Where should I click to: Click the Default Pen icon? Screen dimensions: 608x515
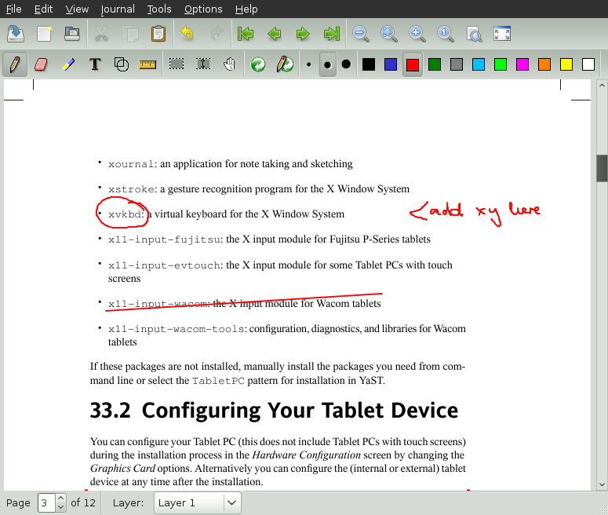coord(285,64)
